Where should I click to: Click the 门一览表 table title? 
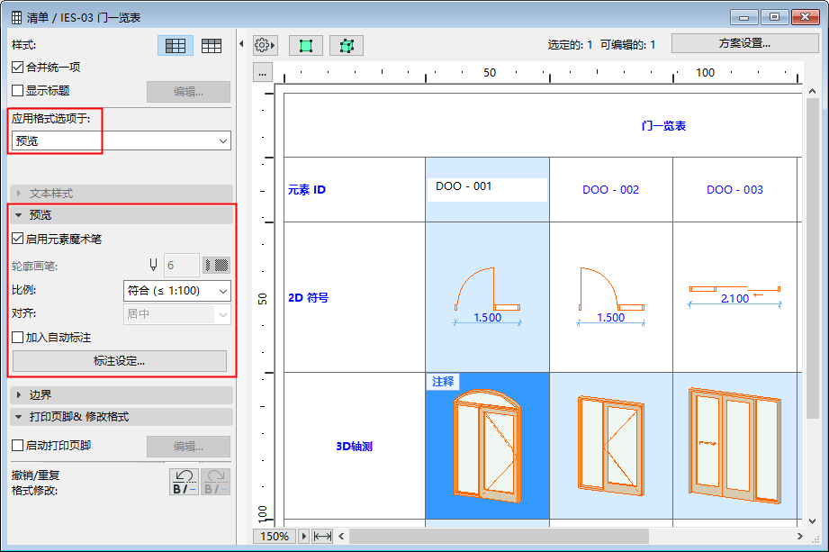(663, 126)
